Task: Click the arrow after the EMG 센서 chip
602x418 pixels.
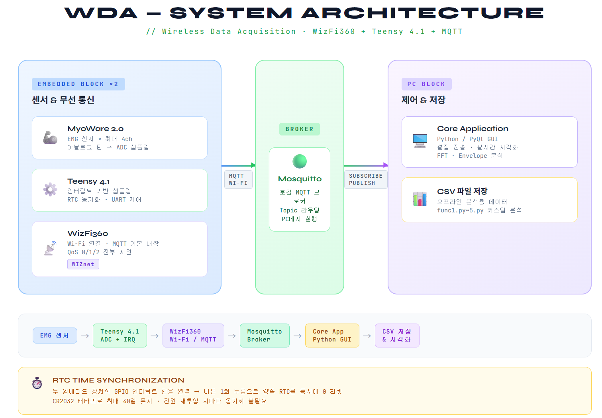Action: [x=85, y=336]
